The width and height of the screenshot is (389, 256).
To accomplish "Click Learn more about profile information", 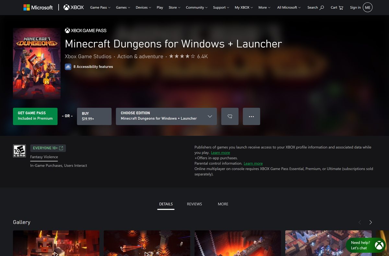I will point(220,153).
